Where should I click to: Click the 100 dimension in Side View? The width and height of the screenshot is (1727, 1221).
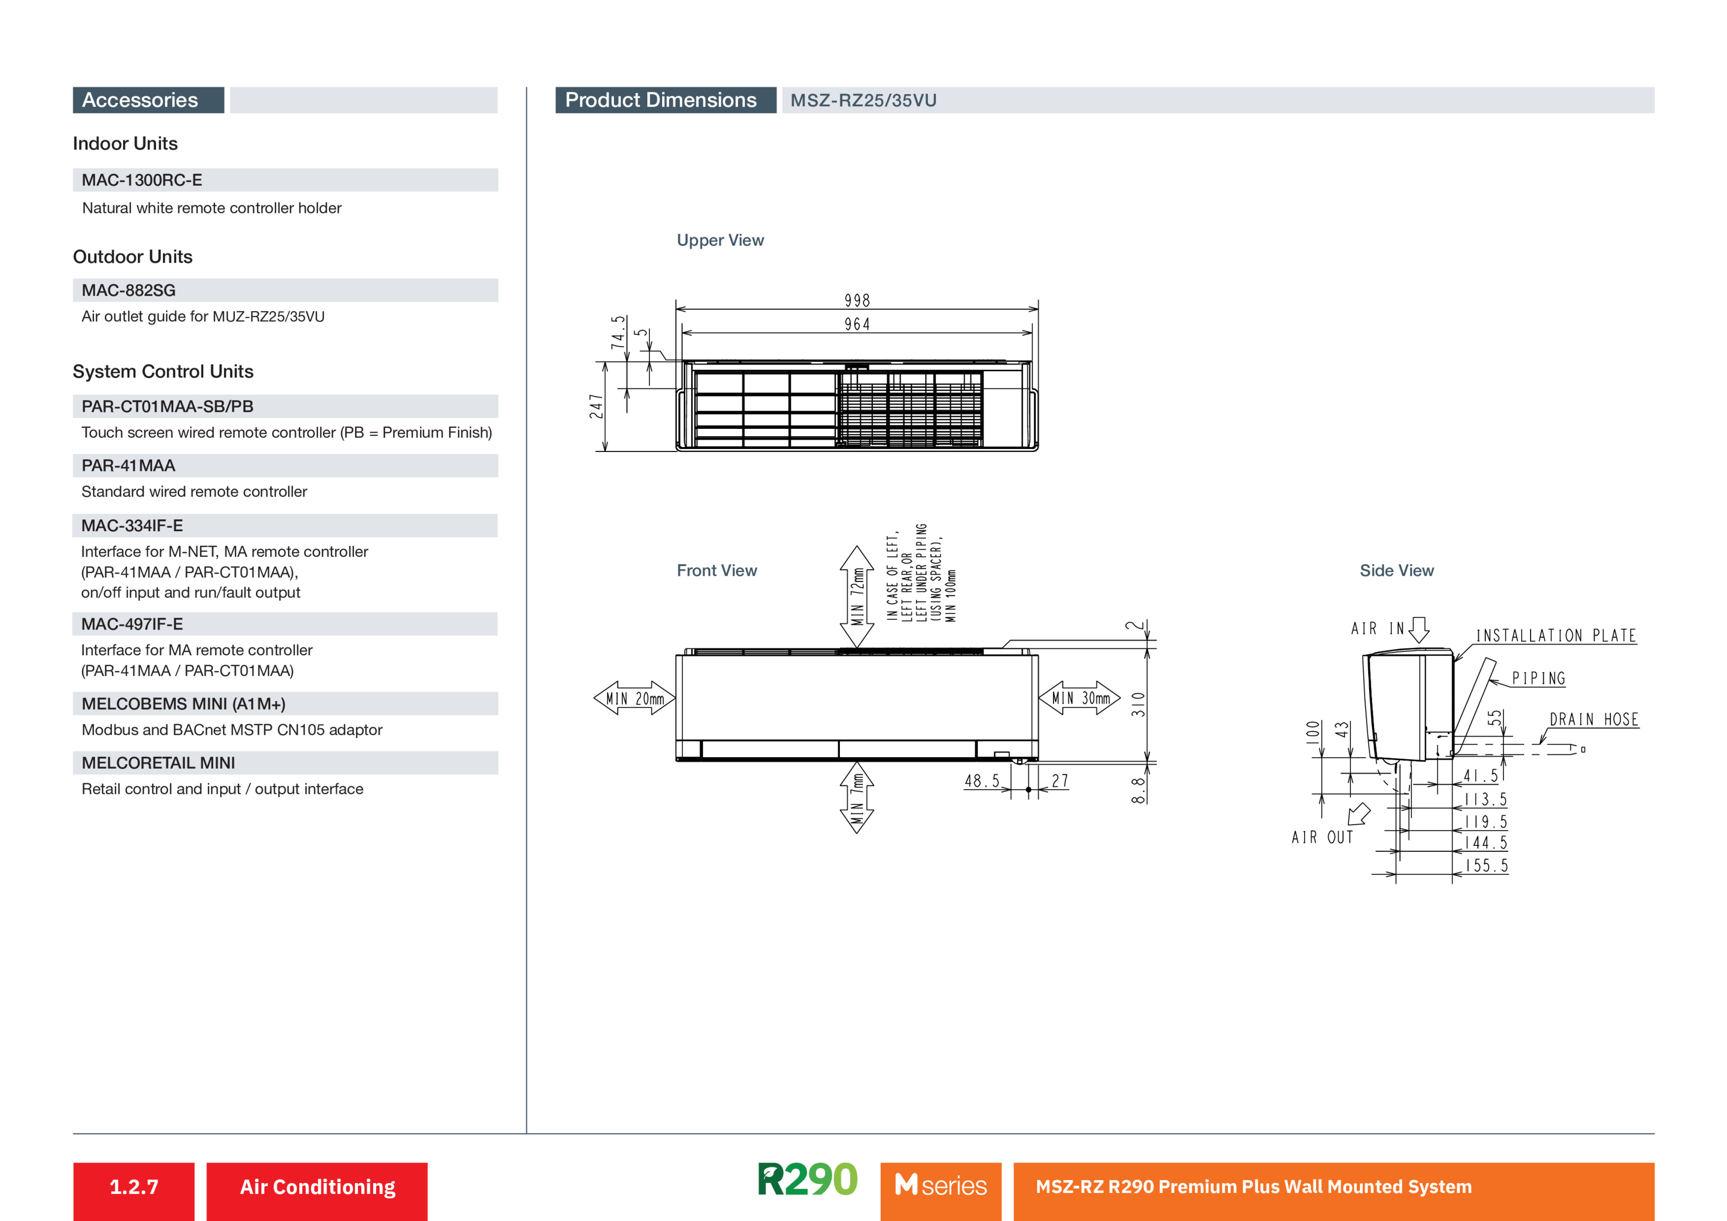[1314, 732]
